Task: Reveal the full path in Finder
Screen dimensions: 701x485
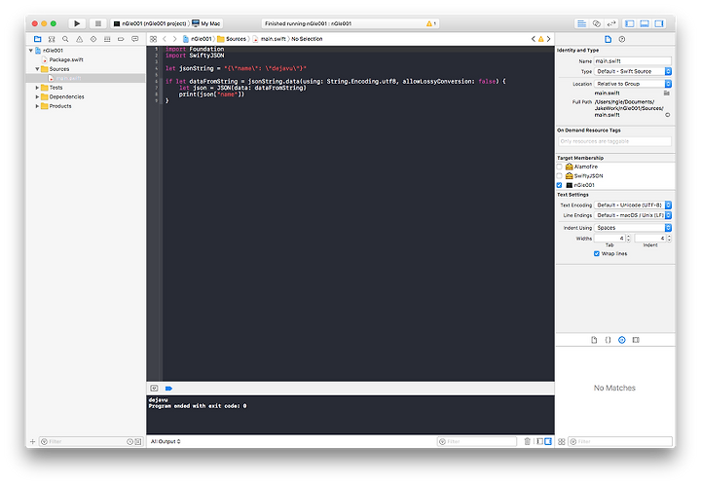Action: tap(668, 115)
